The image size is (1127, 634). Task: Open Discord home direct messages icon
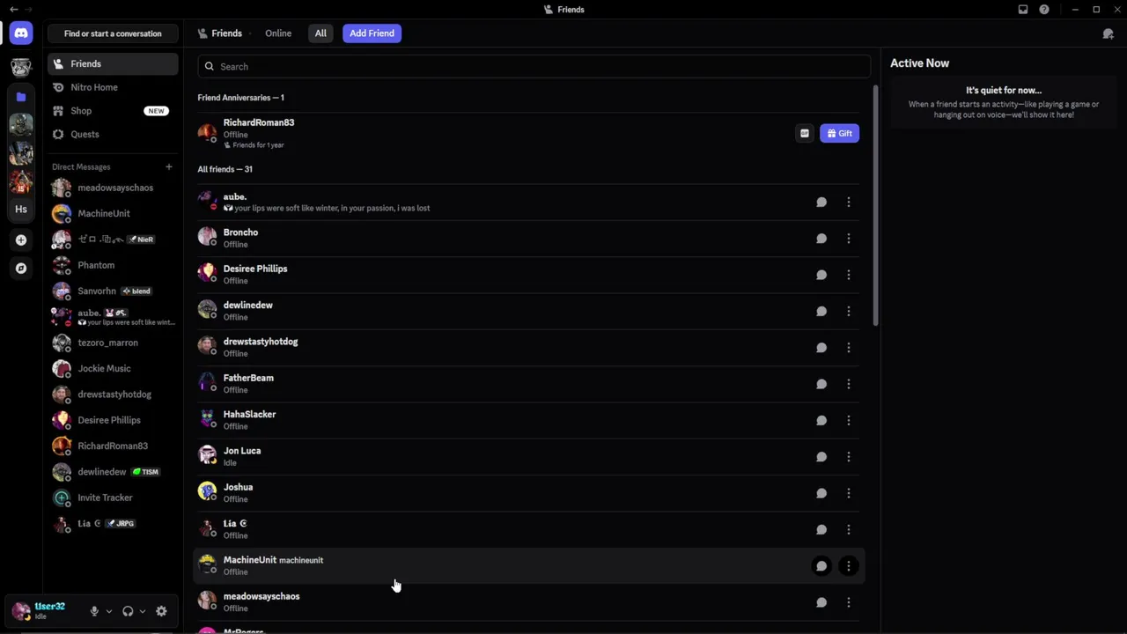click(x=21, y=33)
